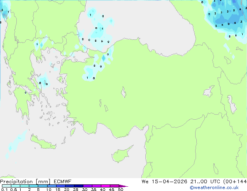Viewport: 247px width, 191px height.
Task: Click the island of Cyprus on the map
Action: tap(120, 155)
